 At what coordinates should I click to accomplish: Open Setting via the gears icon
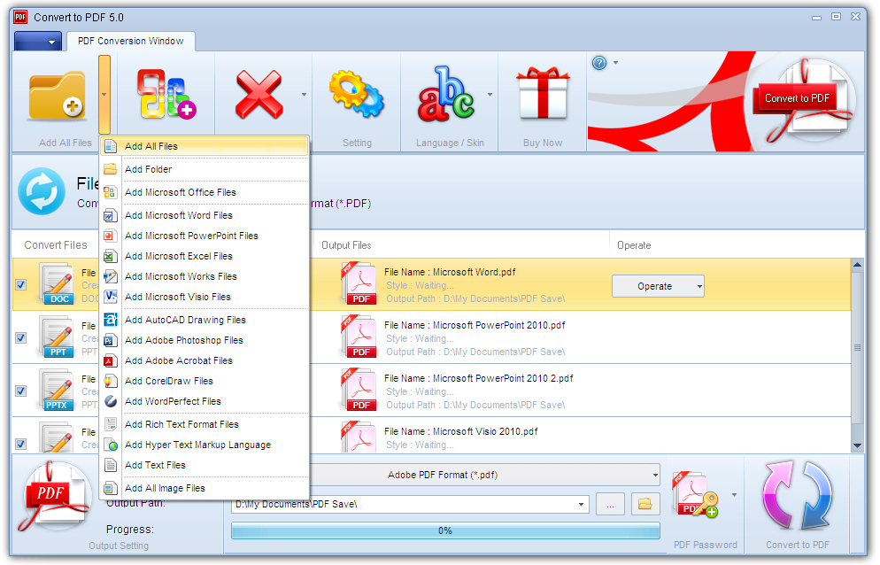pos(356,96)
